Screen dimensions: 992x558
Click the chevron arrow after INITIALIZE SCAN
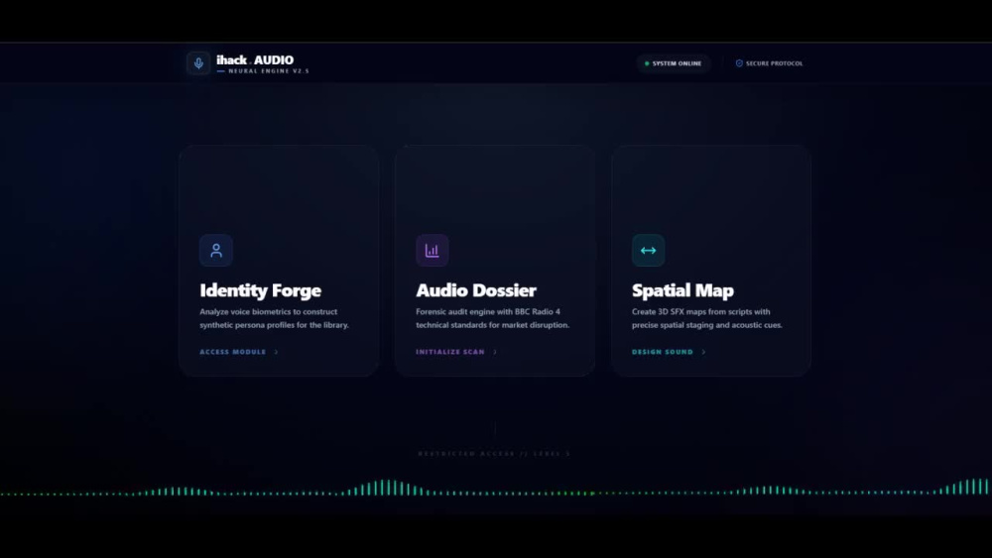495,352
